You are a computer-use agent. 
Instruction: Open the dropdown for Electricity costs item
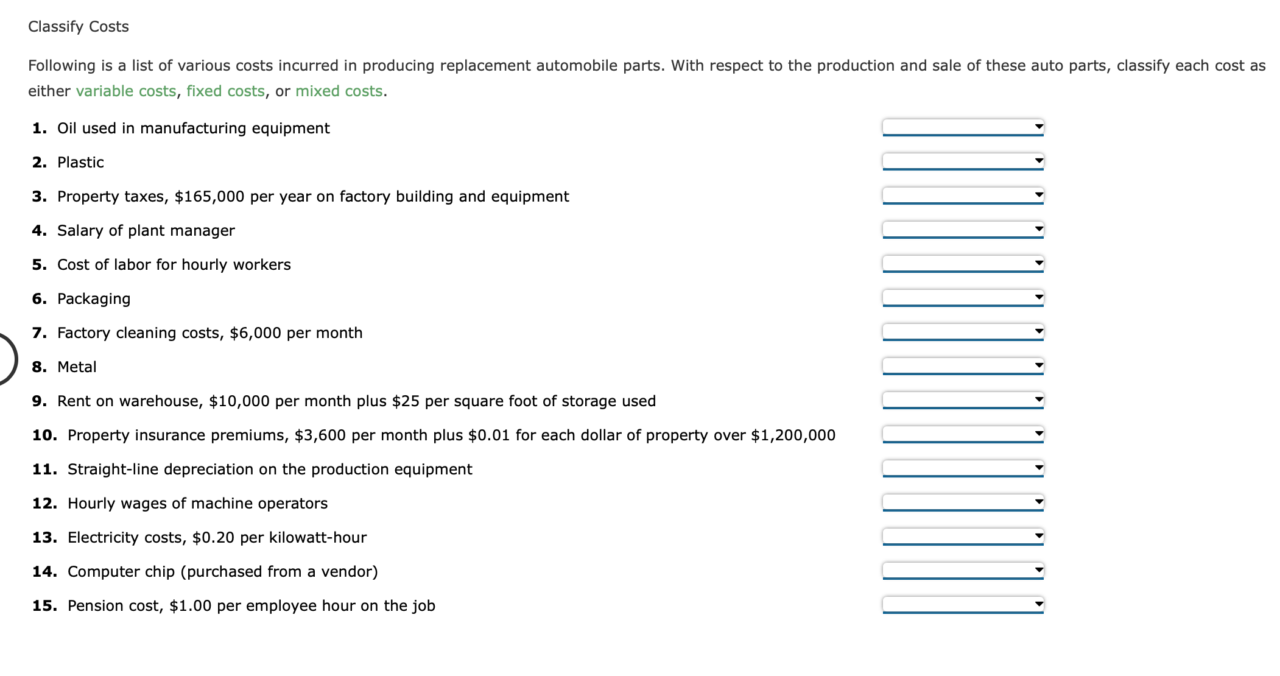click(x=962, y=537)
